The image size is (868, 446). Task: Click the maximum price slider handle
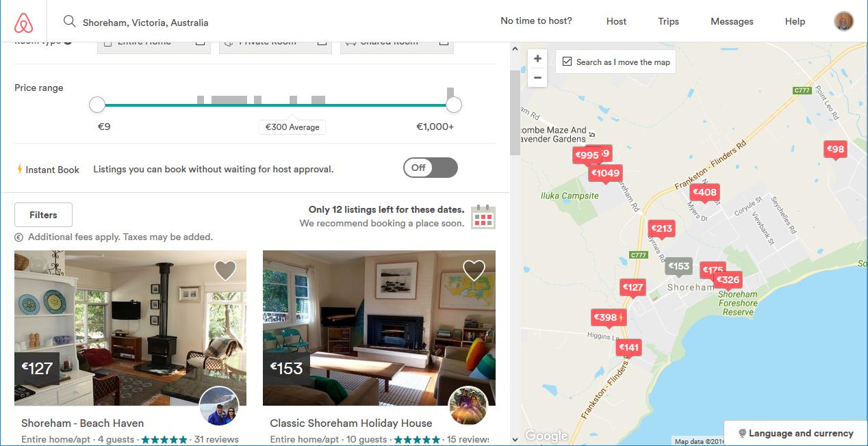tap(453, 105)
